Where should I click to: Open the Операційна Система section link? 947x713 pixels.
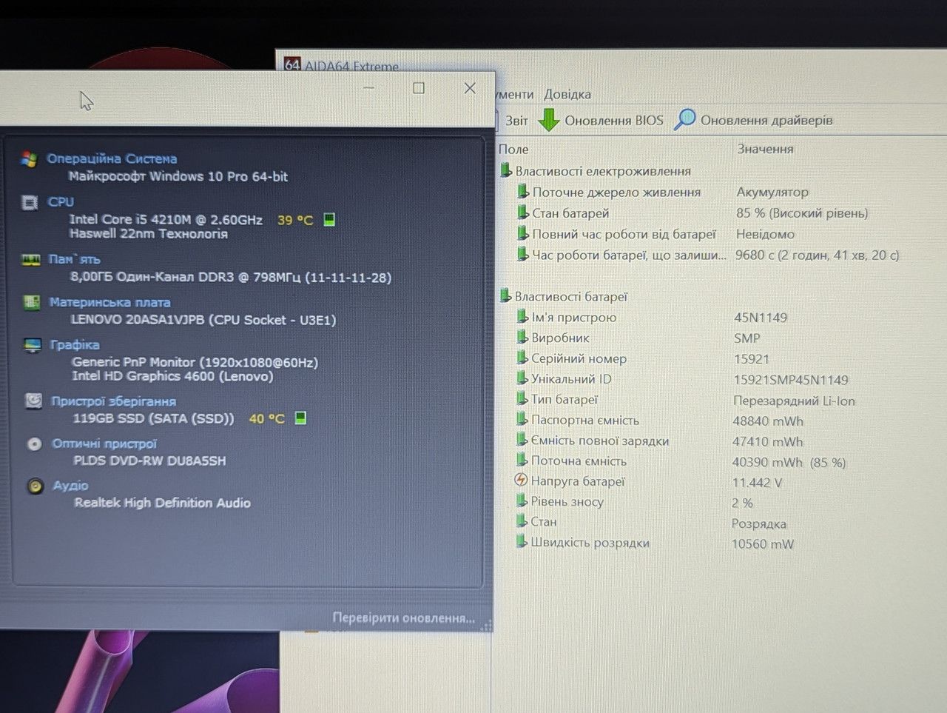click(112, 158)
